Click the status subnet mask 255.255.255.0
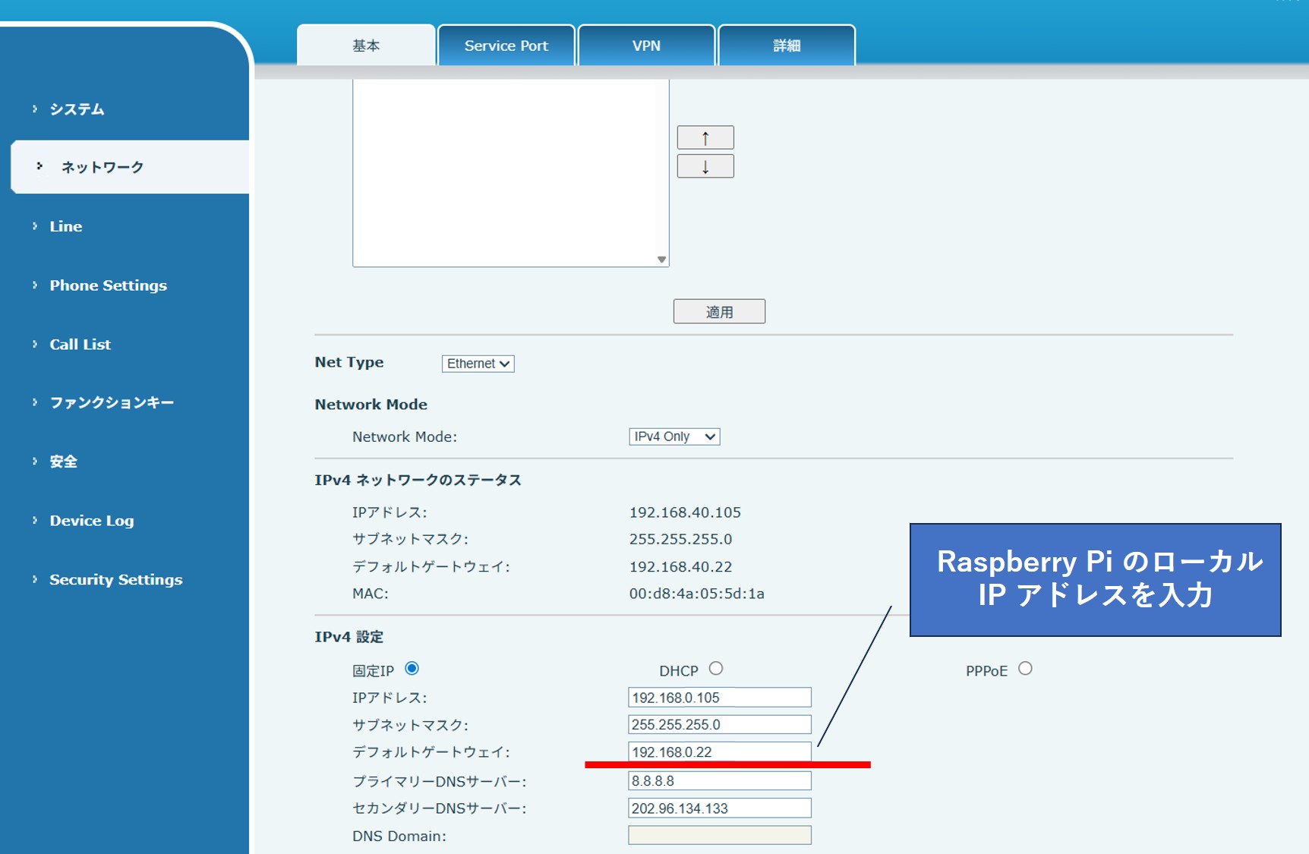Viewport: 1309px width, 854px height. point(680,539)
